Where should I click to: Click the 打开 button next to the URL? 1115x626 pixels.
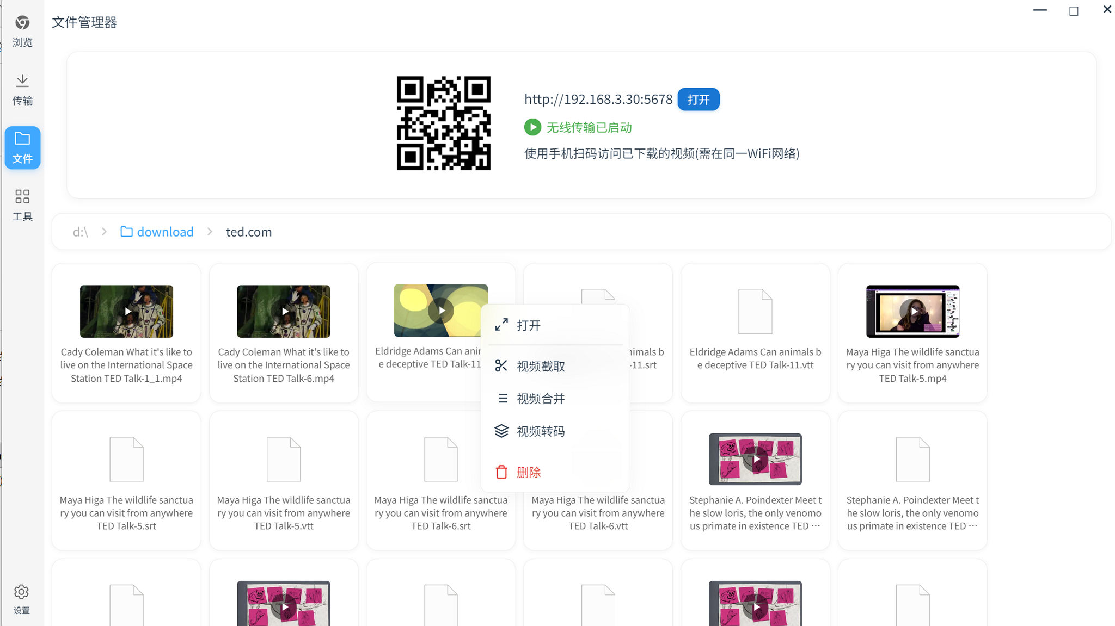click(x=699, y=100)
